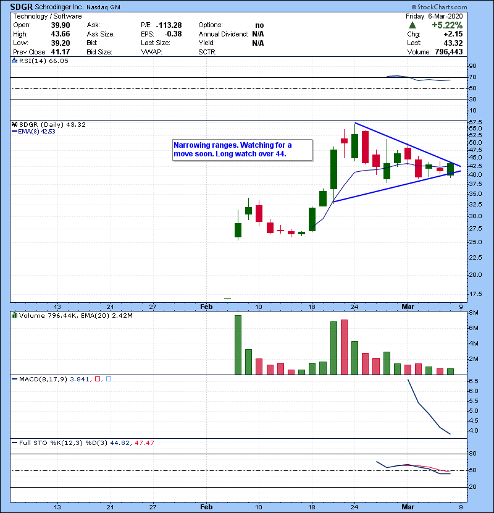Select the High value 43.66
The width and height of the screenshot is (494, 513).
point(61,34)
